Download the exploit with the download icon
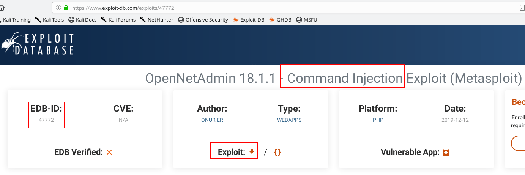The width and height of the screenshot is (525, 175). [x=251, y=152]
